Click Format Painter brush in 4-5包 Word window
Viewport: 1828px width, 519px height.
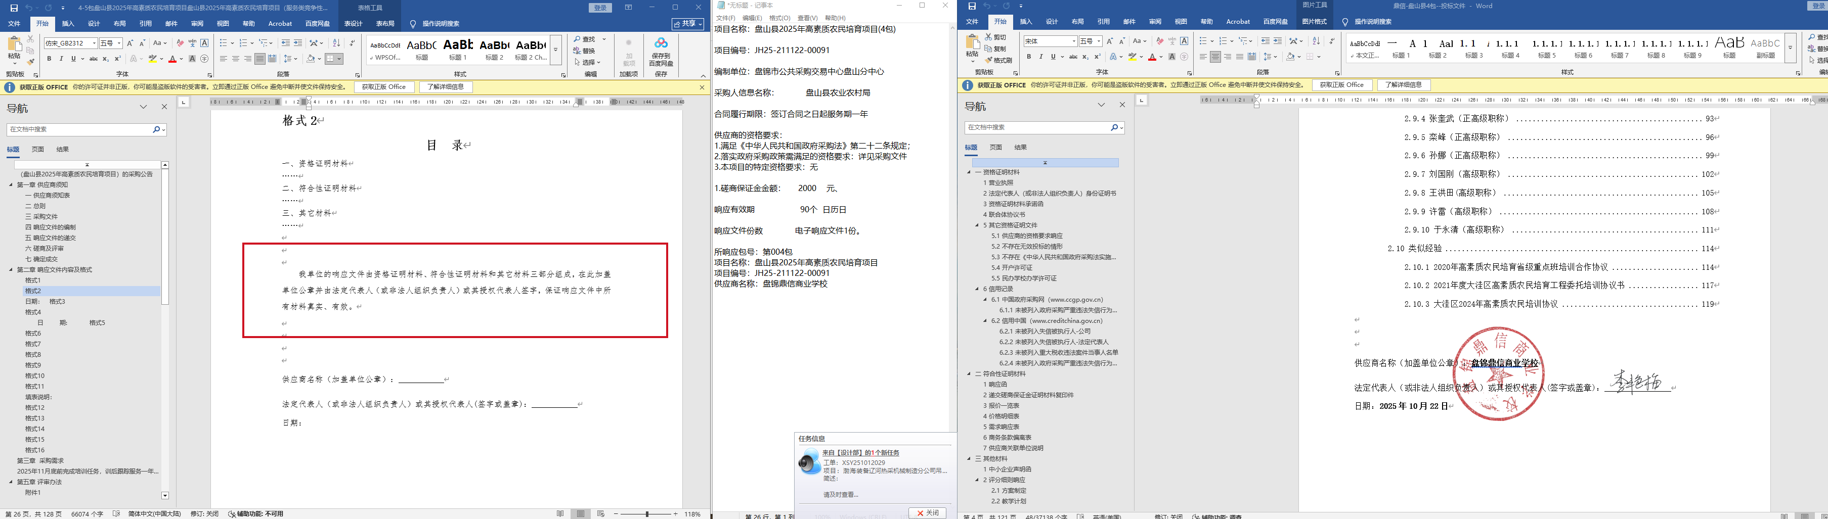30,62
